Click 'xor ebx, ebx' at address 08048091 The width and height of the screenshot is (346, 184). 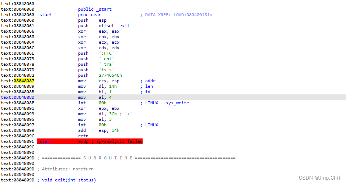99,108
